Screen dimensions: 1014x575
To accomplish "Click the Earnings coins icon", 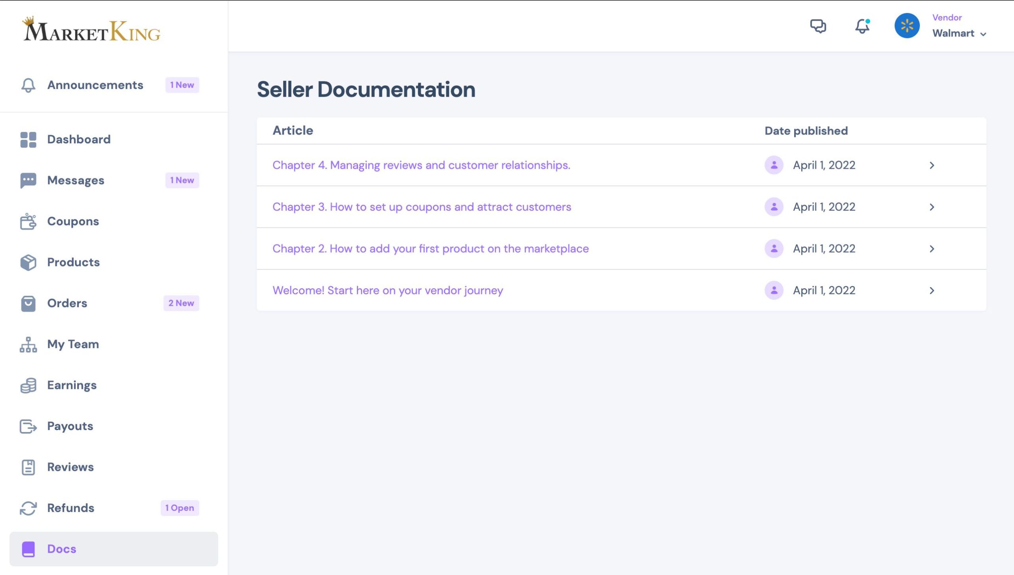I will [x=28, y=385].
